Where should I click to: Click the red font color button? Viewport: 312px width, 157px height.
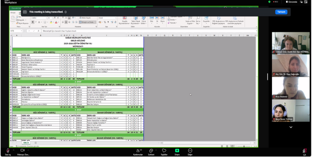(x=56, y=22)
